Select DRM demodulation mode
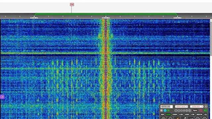 pyautogui.click(x=175, y=114)
